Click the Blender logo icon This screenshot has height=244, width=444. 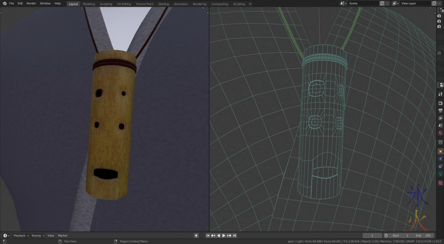4,4
